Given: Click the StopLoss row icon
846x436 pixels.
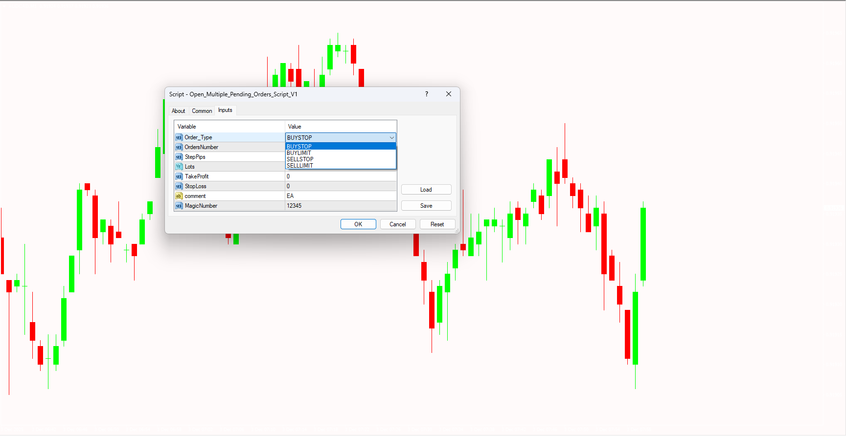Looking at the screenshot, I should point(179,186).
